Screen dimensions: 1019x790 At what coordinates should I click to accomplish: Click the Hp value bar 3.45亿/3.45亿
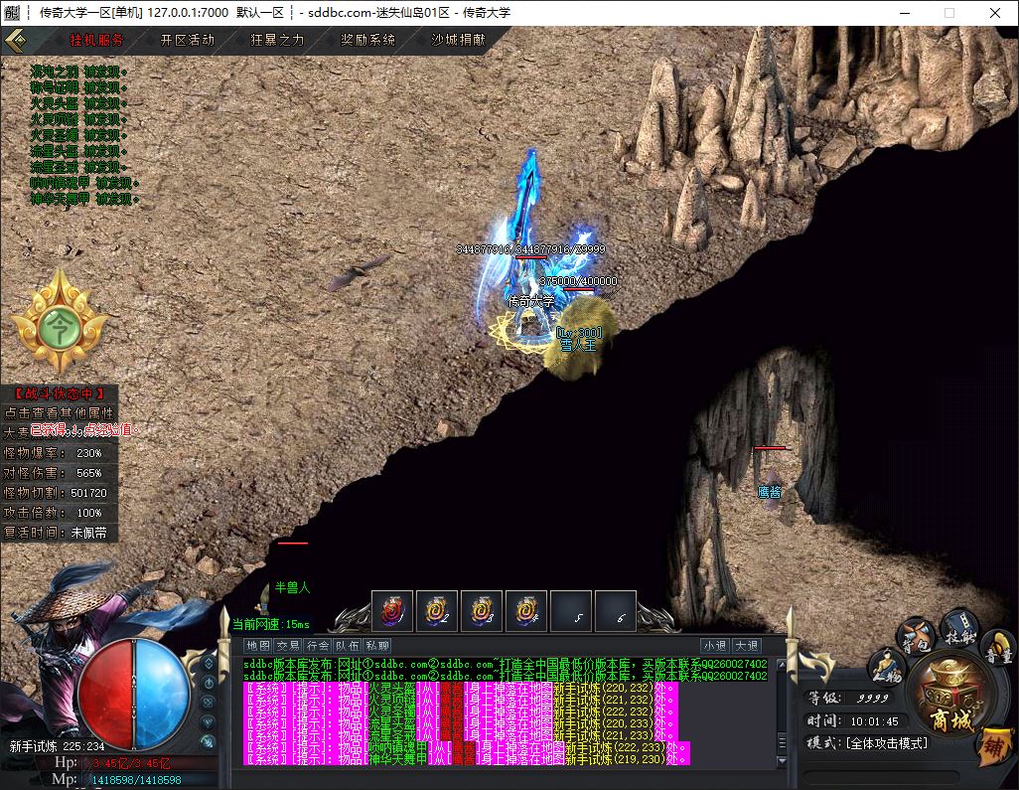[x=132, y=763]
